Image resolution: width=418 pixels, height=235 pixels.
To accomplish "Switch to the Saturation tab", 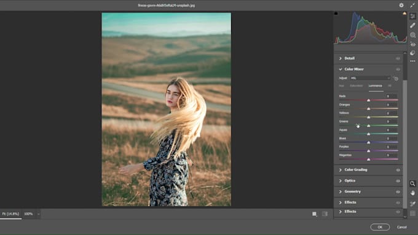I will [x=357, y=86].
